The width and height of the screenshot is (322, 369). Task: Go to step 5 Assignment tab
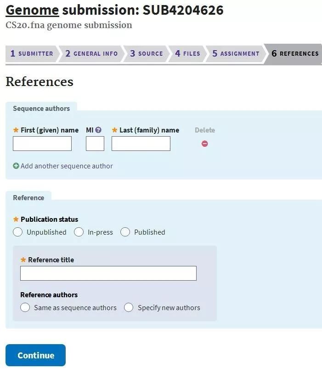coord(236,54)
